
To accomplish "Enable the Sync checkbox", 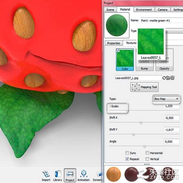I will (x=127, y=153).
